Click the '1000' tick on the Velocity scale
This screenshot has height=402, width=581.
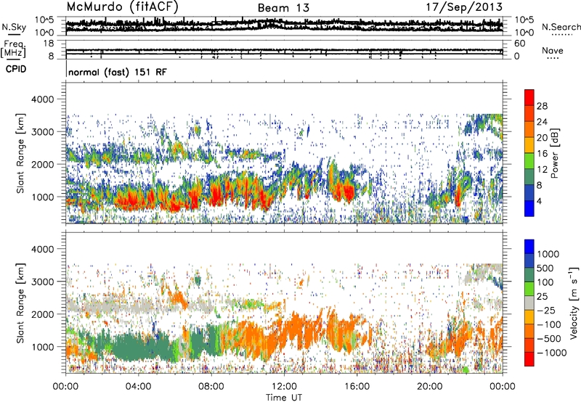548,254
